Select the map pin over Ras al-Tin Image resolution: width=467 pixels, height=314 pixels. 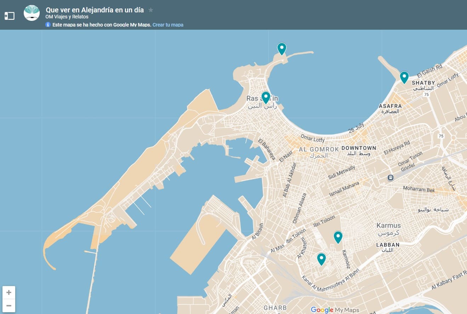(266, 98)
